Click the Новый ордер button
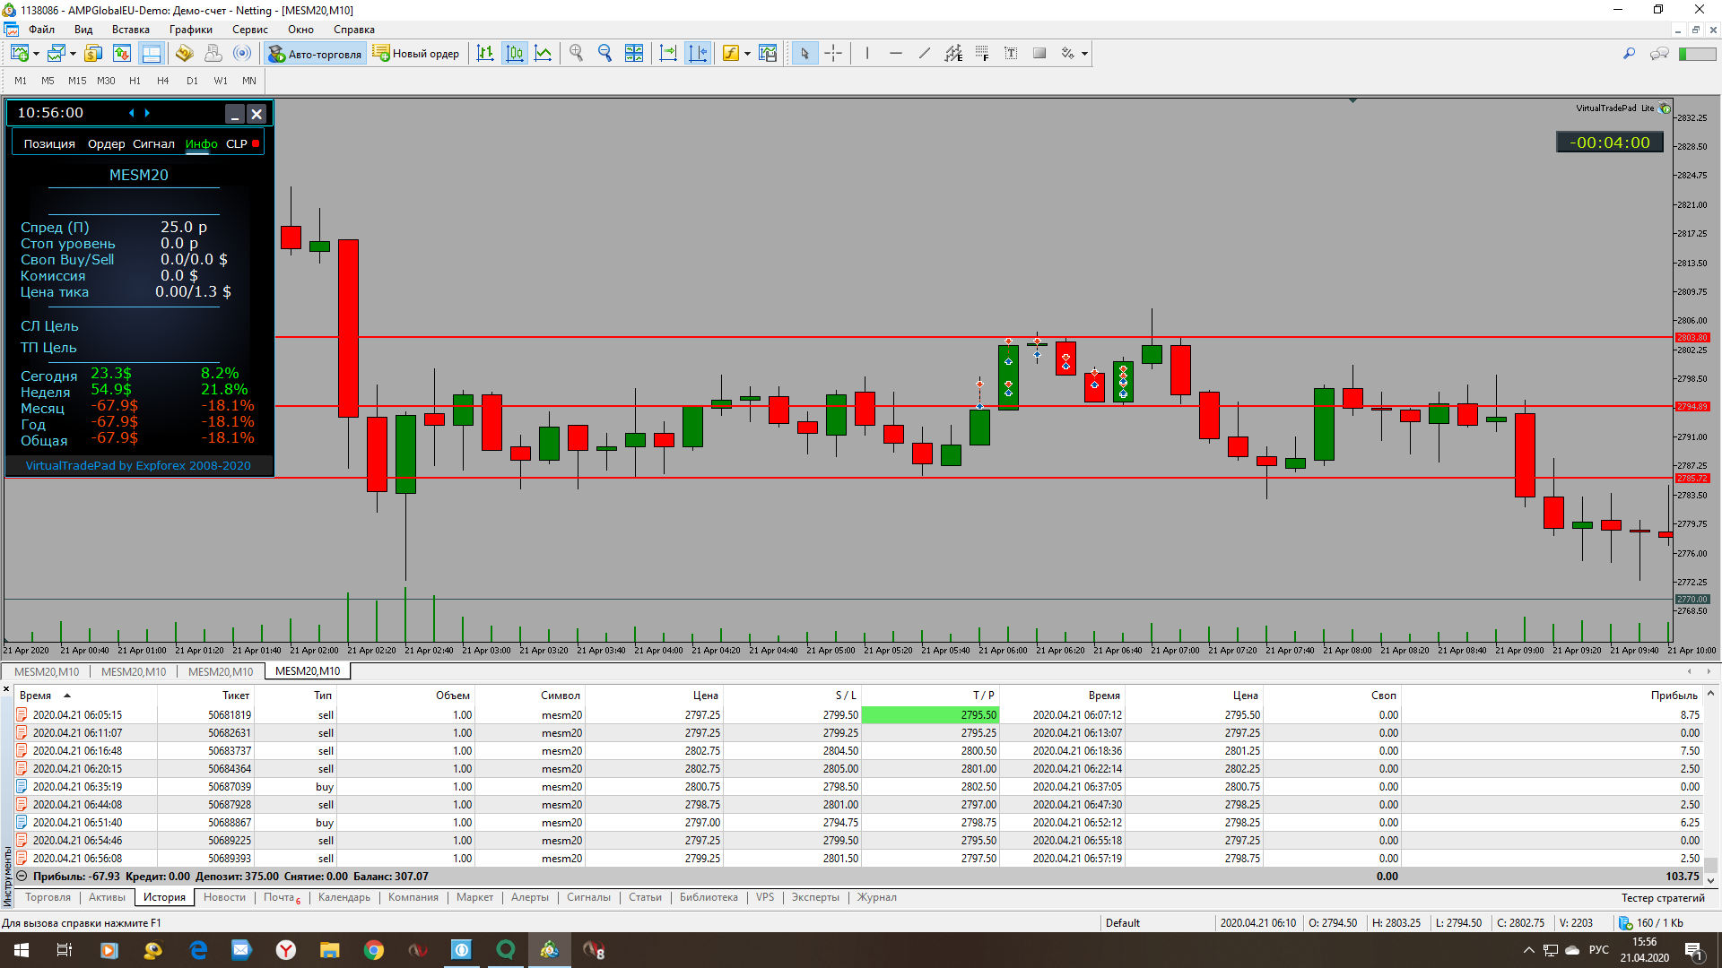This screenshot has width=1722, height=968. (x=416, y=54)
